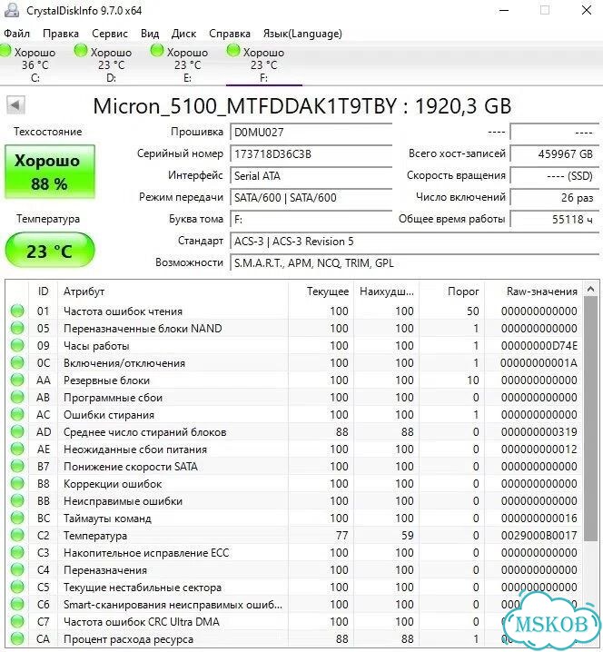
Task: Click the Возможности field with S.M.A.R.T., APM
Action: tap(416, 262)
